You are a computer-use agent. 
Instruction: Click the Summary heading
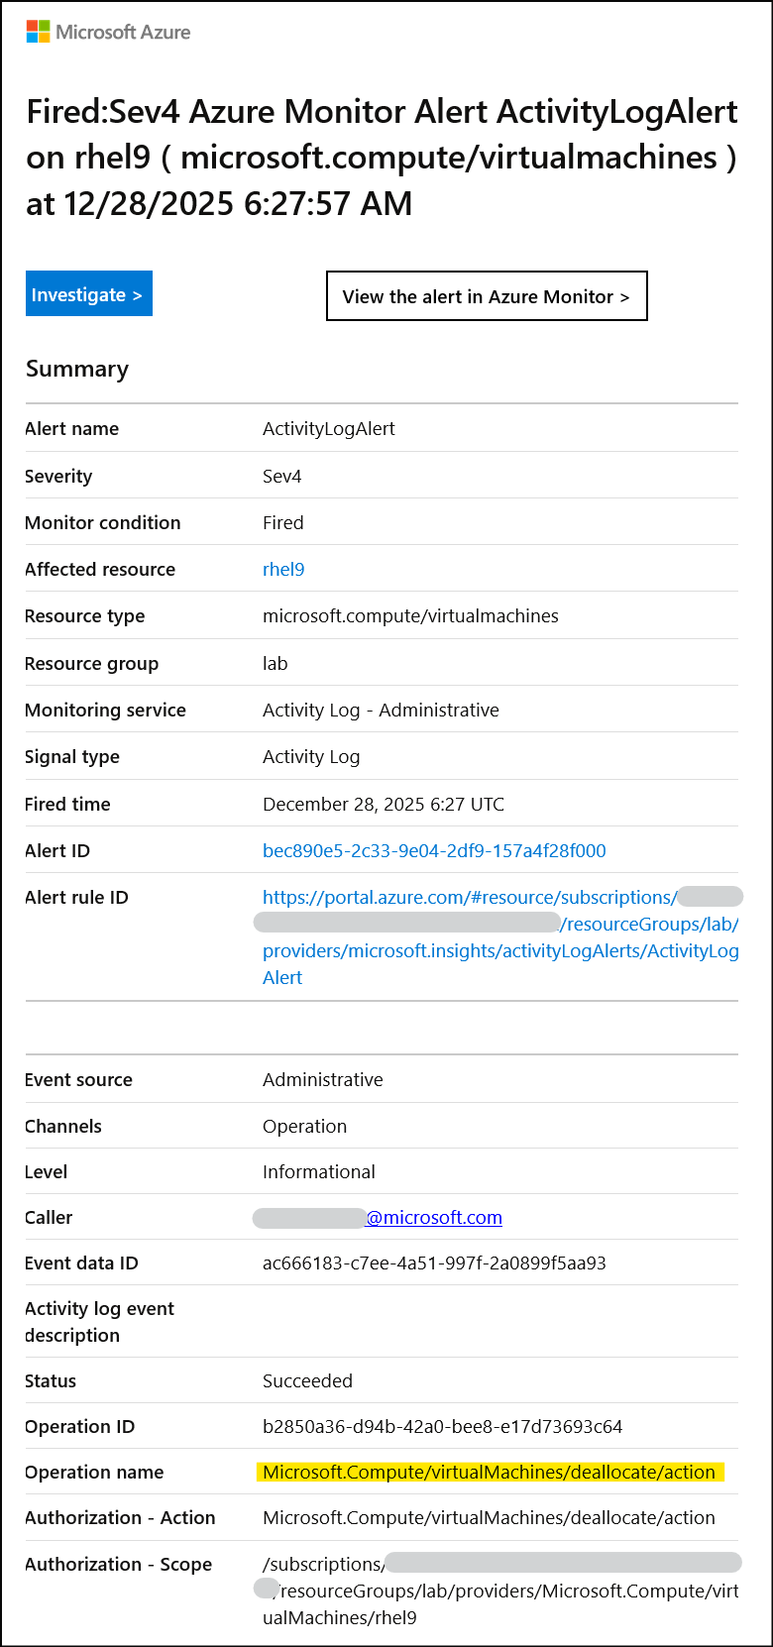77,369
